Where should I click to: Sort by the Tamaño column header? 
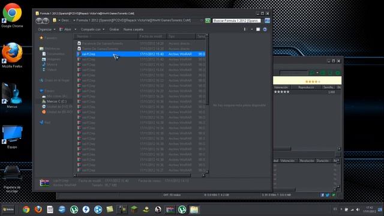[201, 36]
